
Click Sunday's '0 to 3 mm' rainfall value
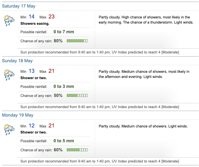(64, 86)
